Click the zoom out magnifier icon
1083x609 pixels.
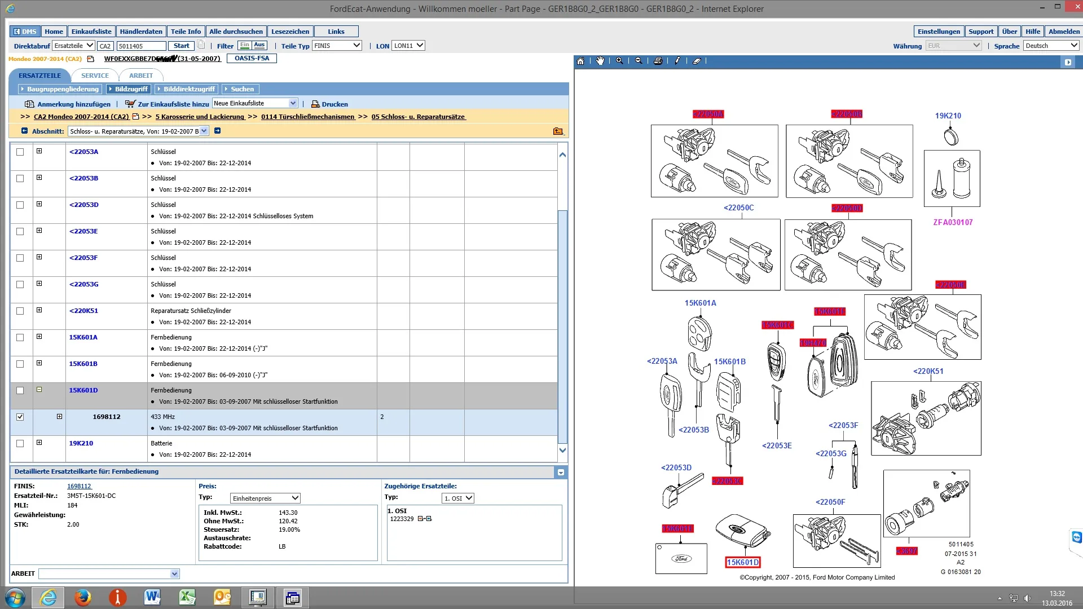pos(639,61)
